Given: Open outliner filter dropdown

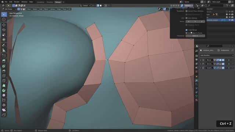Looking at the screenshot, I should (x=228, y=5).
